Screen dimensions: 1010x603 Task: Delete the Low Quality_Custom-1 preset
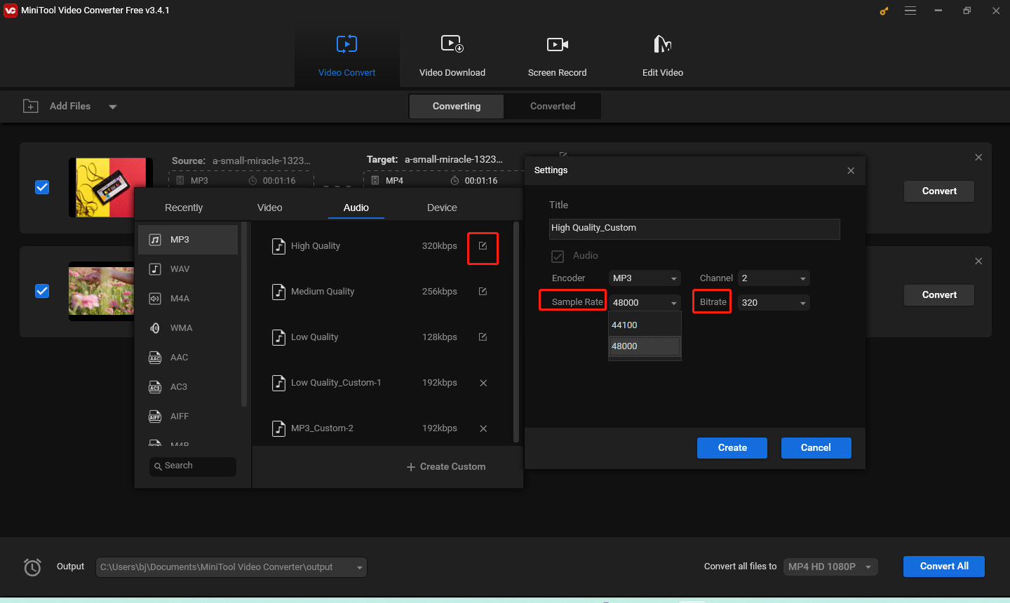pos(483,383)
